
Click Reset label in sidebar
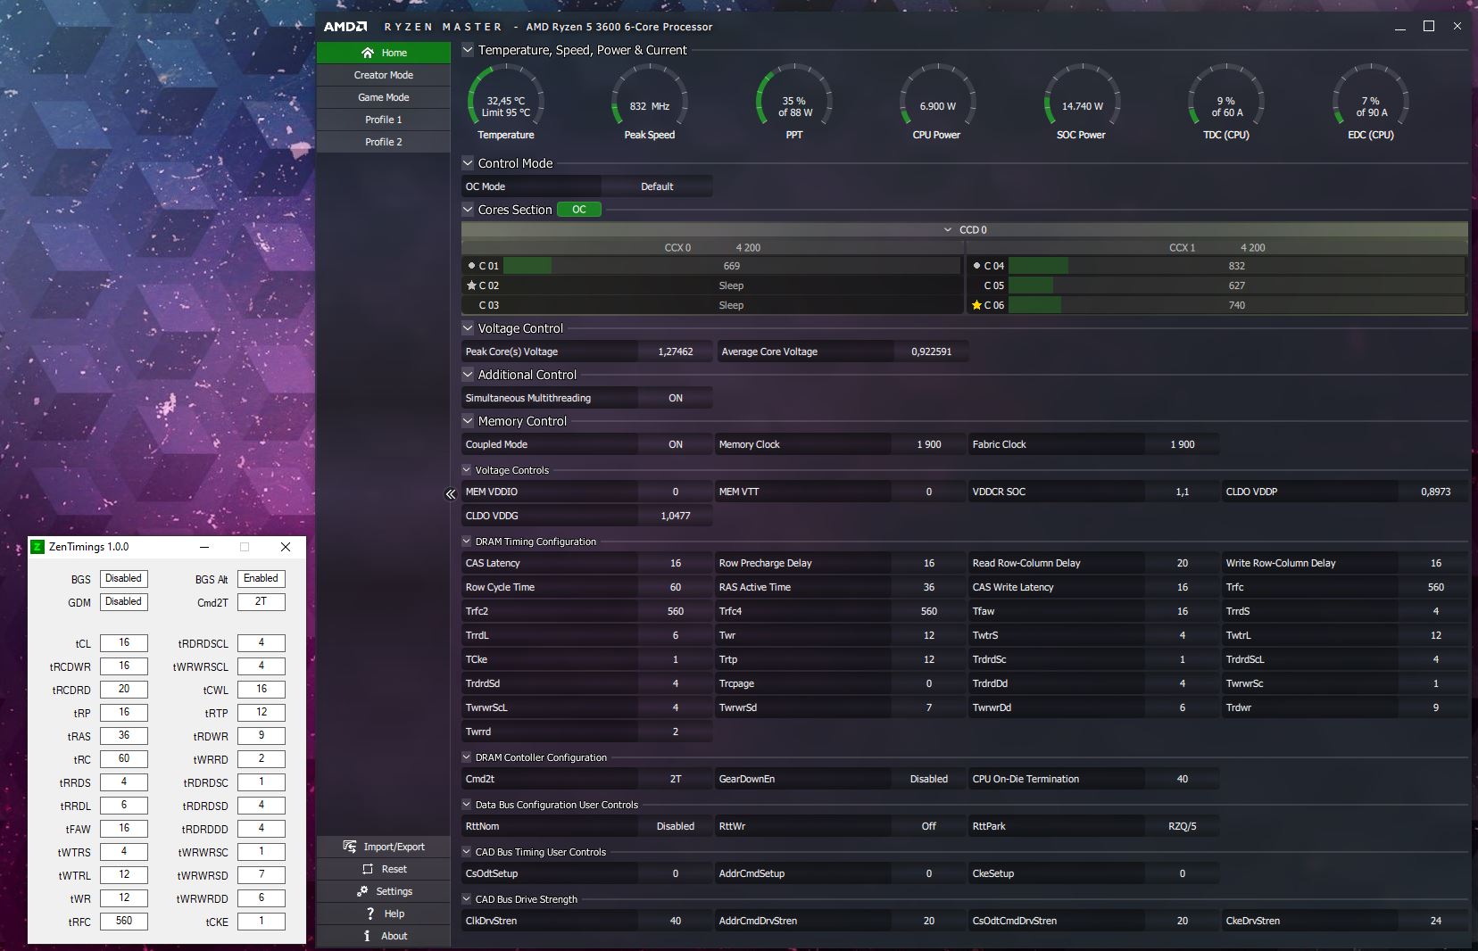[x=394, y=869]
